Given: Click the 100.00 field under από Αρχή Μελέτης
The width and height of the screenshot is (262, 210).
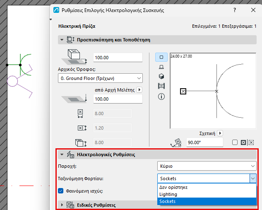Looking at the screenshot, I should (118, 99).
